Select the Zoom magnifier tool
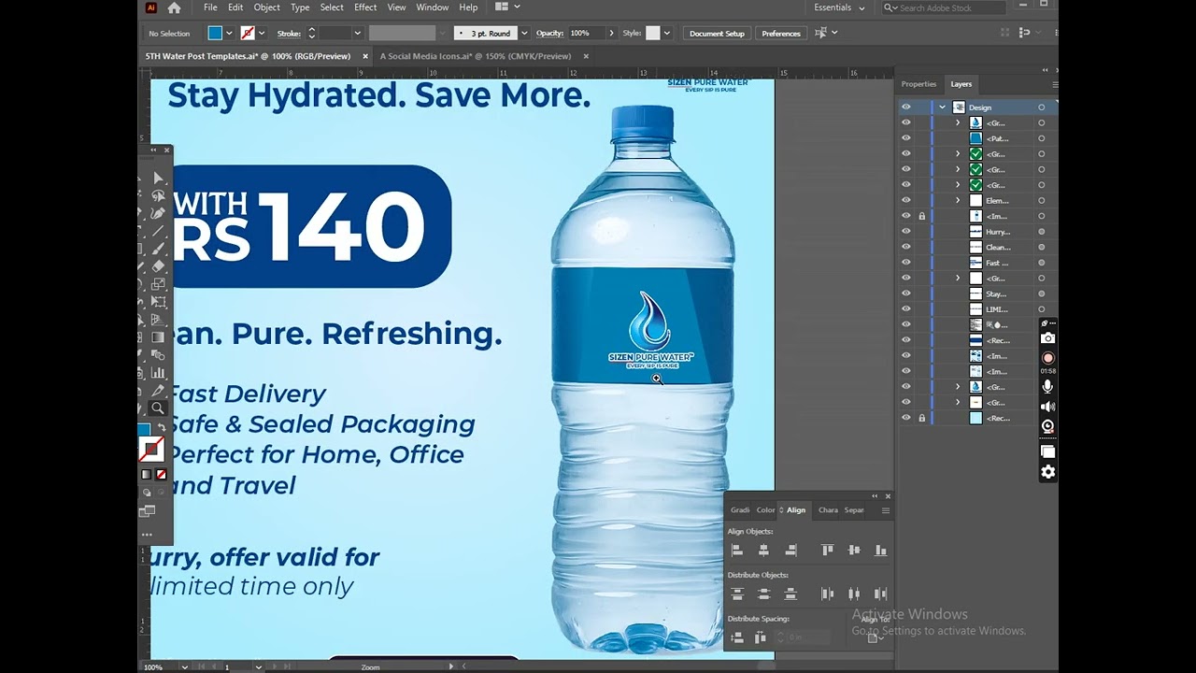The height and width of the screenshot is (673, 1196). [158, 408]
